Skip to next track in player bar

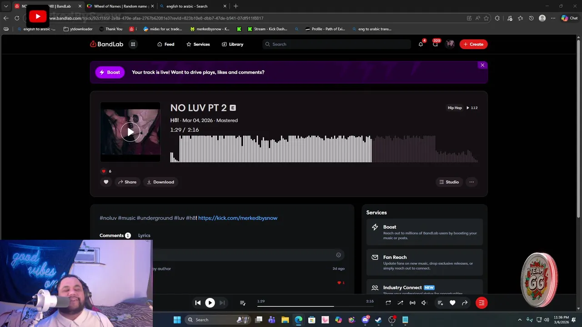(x=222, y=303)
